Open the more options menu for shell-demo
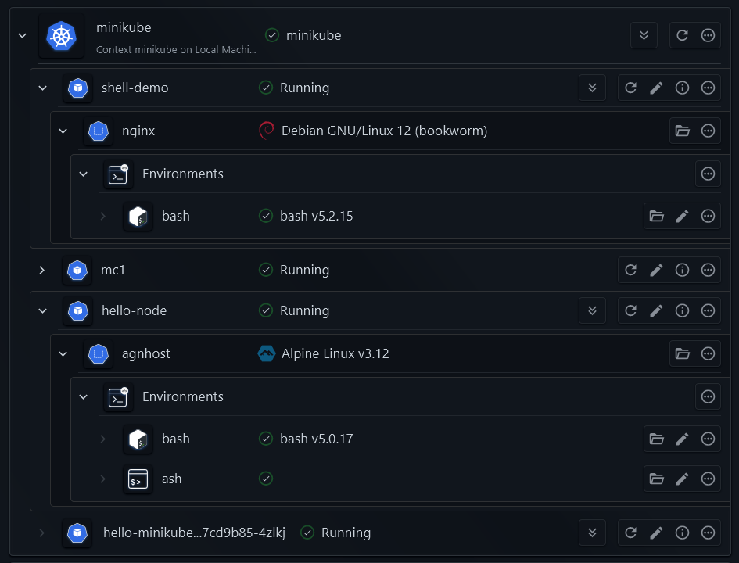 708,88
